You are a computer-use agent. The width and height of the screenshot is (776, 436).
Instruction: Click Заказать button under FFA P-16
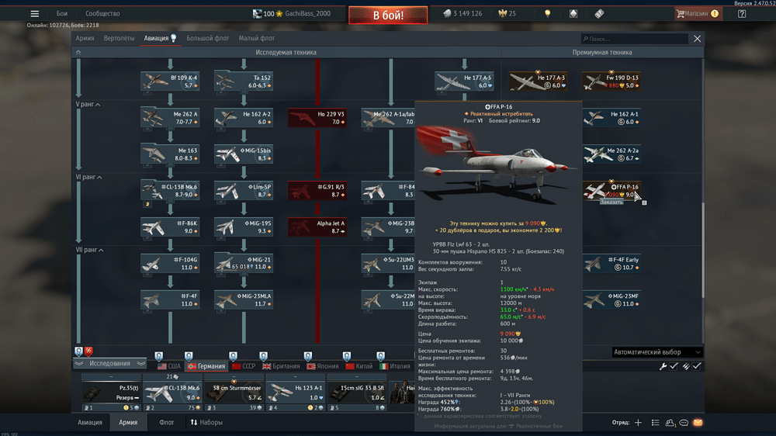point(611,202)
